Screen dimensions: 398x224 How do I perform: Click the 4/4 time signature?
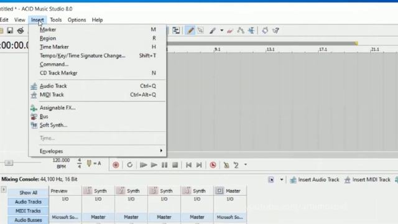click(x=79, y=163)
